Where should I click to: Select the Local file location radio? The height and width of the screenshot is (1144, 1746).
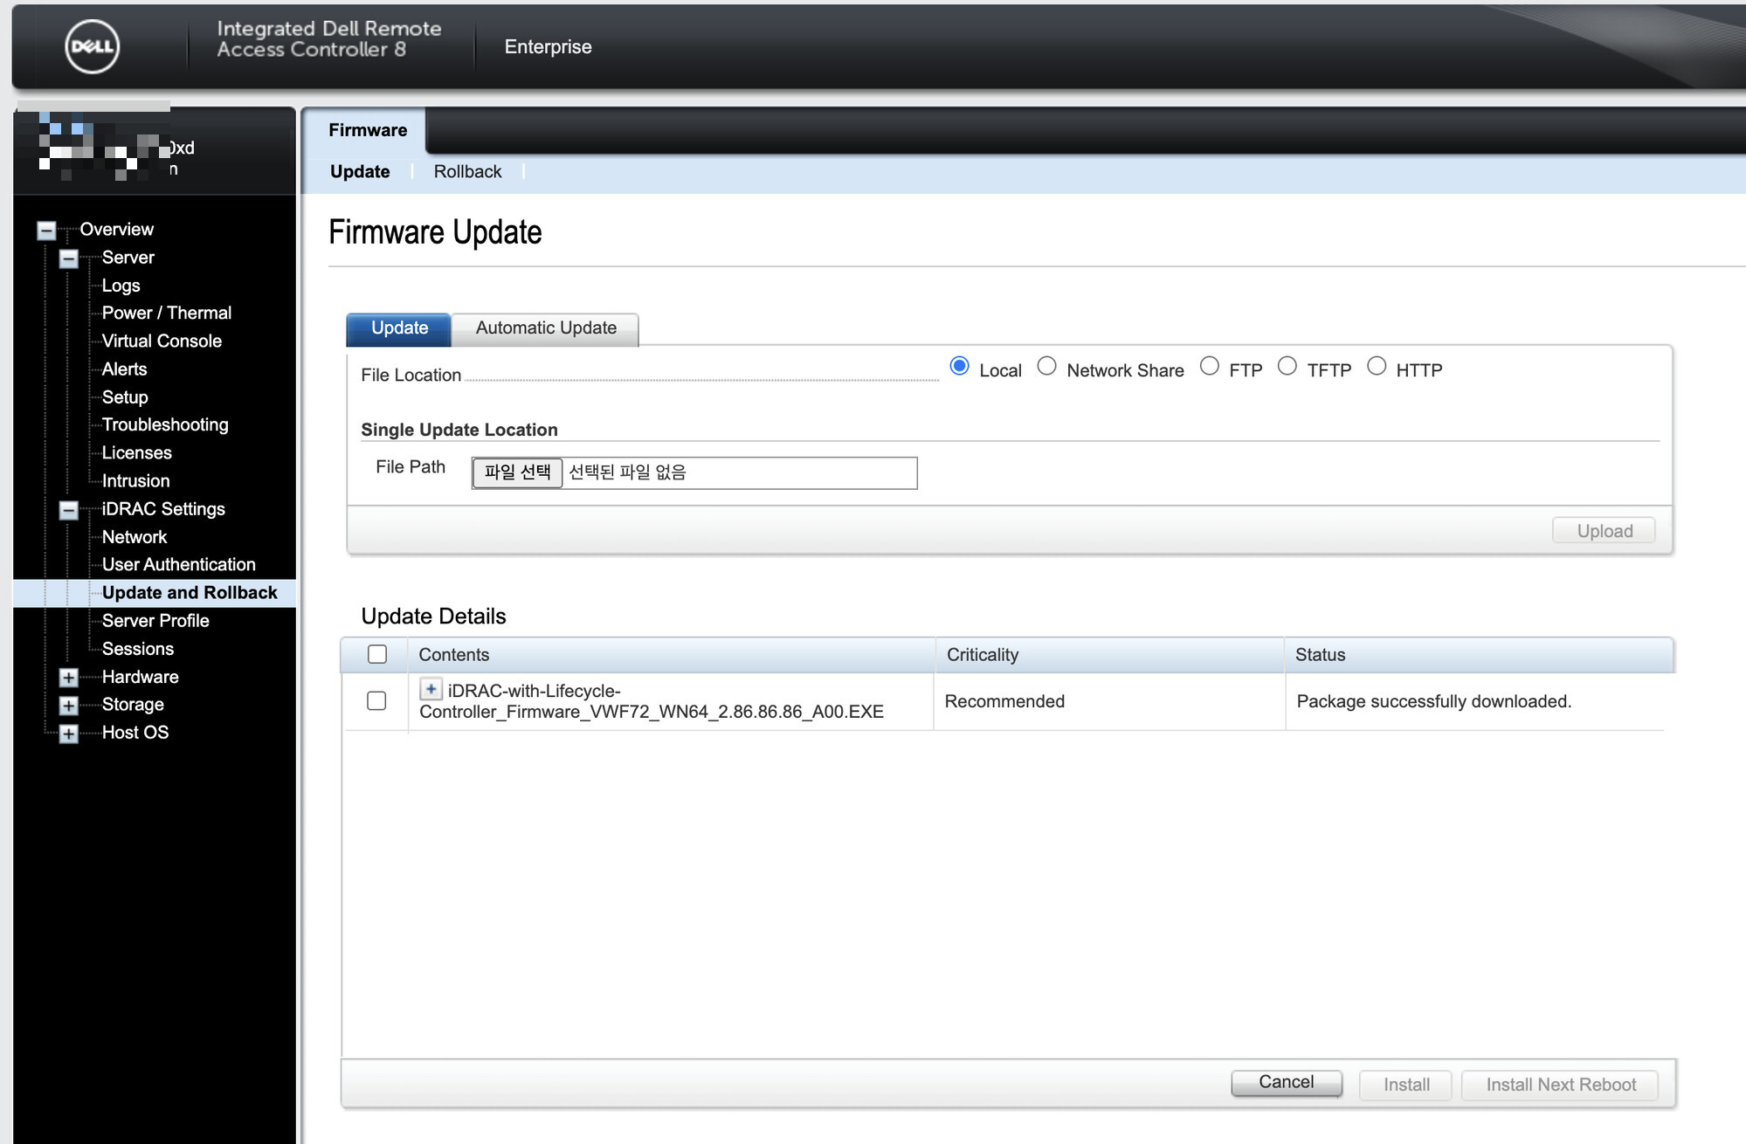point(959,367)
